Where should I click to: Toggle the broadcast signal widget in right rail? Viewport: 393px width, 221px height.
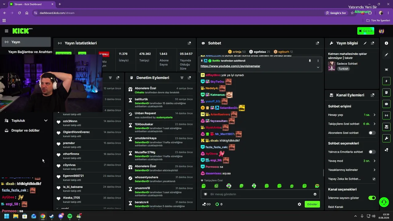point(386,115)
